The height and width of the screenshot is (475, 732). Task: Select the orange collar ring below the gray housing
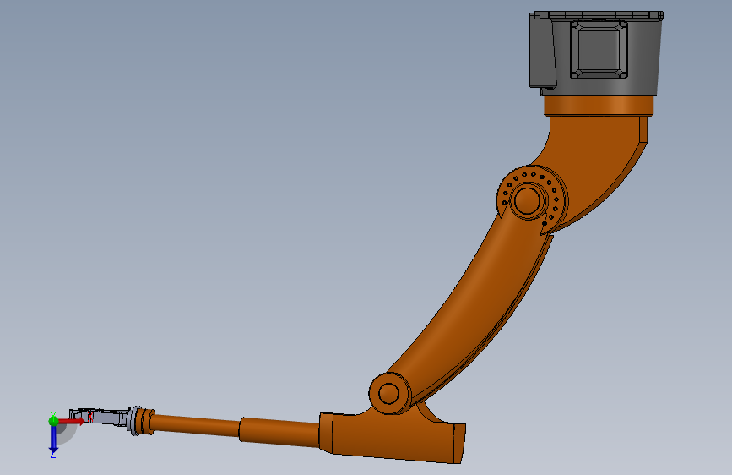599,106
